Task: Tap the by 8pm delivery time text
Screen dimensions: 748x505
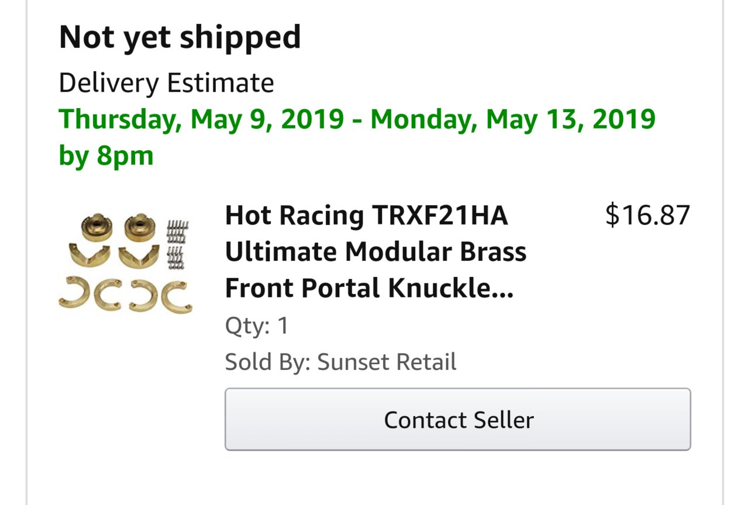Action: tap(106, 156)
